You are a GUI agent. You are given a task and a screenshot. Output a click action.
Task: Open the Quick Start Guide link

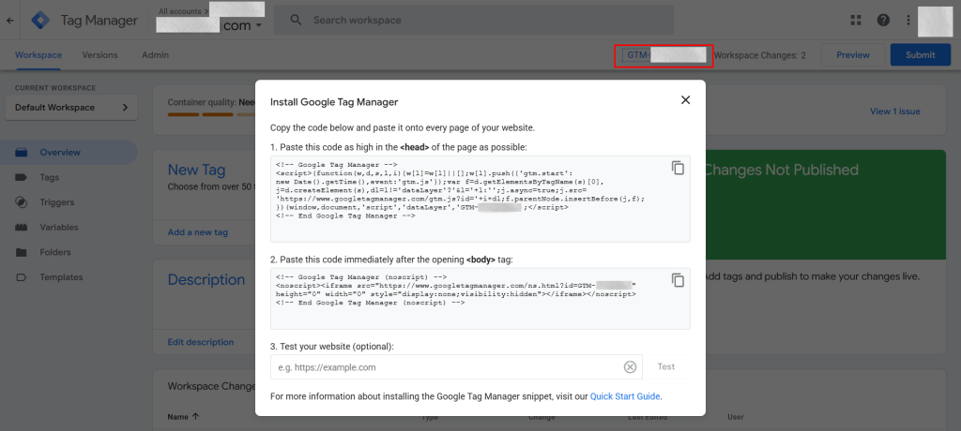click(625, 396)
